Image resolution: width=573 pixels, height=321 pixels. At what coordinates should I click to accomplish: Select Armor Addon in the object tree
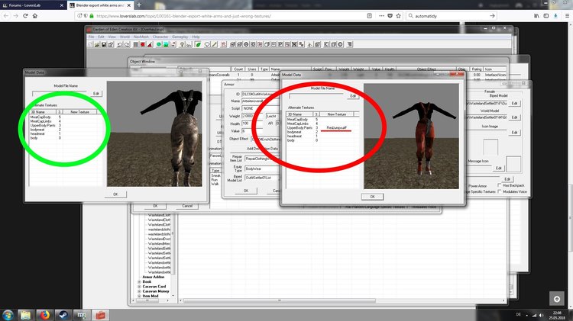(153, 277)
